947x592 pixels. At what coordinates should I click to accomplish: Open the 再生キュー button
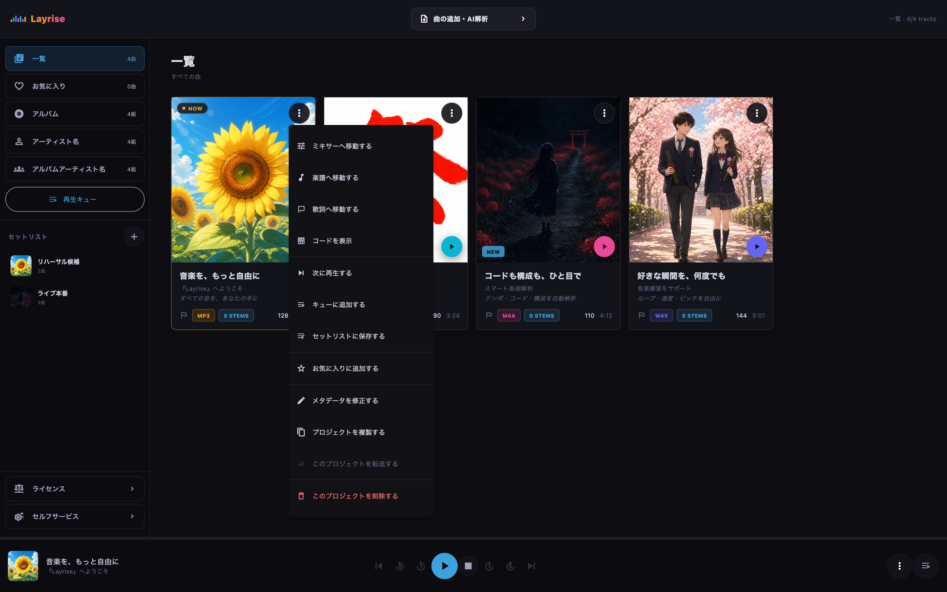75,199
